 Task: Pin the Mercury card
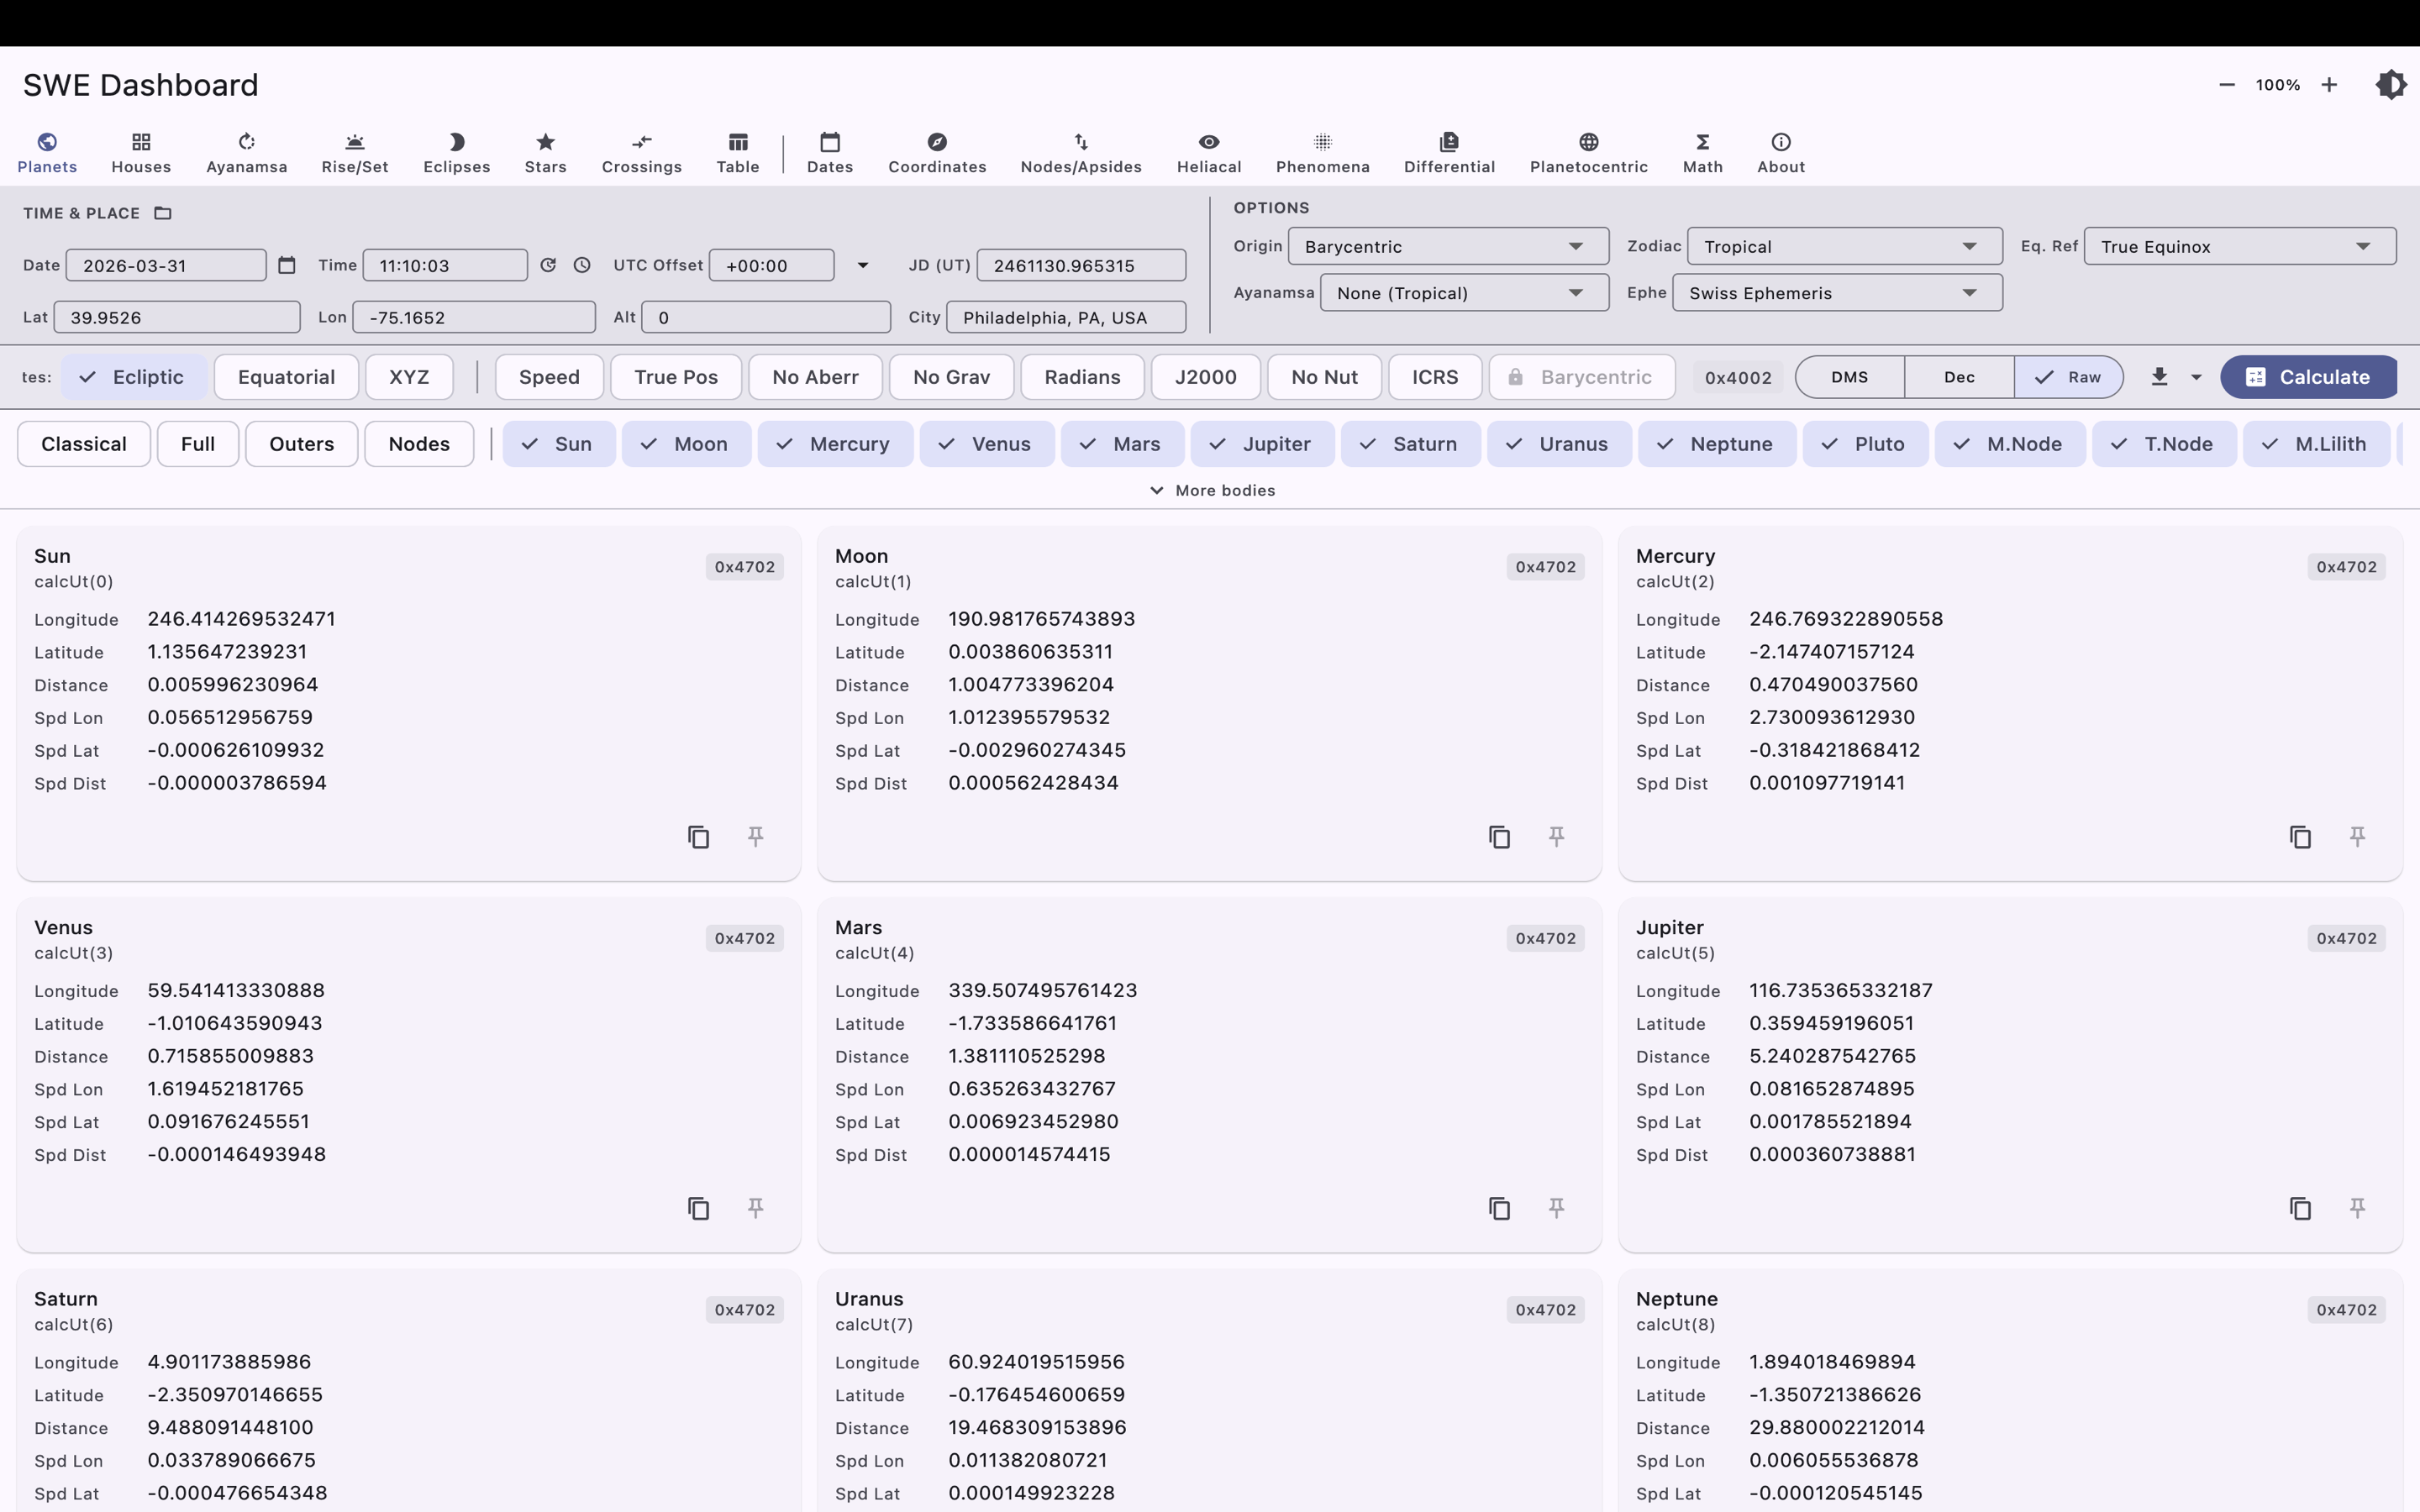pyautogui.click(x=2358, y=836)
